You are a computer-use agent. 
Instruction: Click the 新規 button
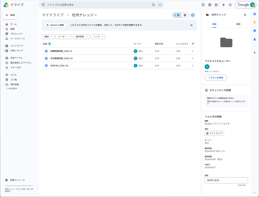tap(10, 15)
